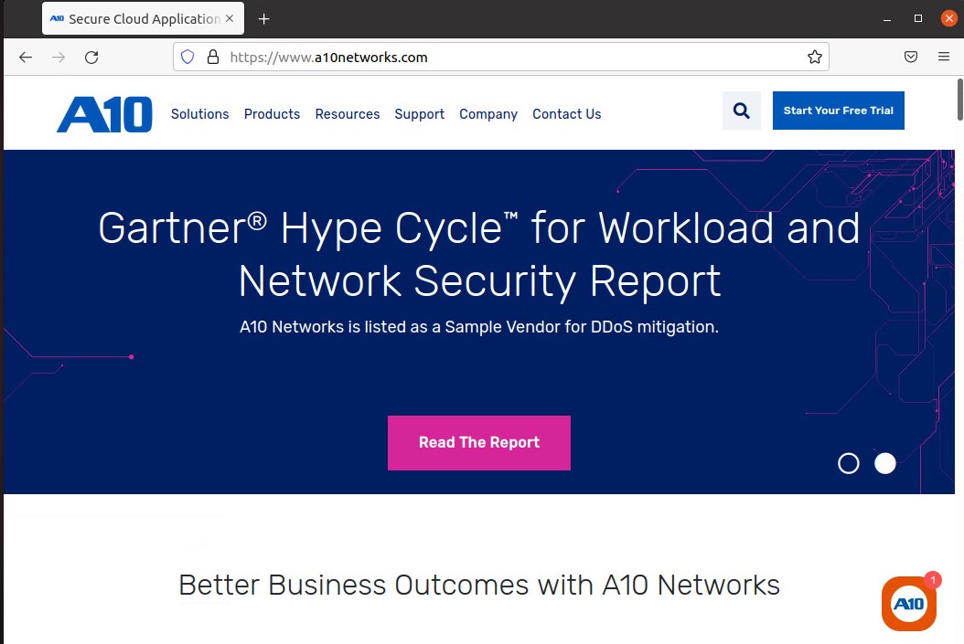Open the site search magnifier icon
Screen dimensions: 964x644
(742, 111)
